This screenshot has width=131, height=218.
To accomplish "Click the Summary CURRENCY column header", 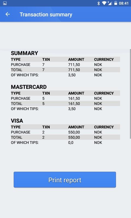I will 104,59.
